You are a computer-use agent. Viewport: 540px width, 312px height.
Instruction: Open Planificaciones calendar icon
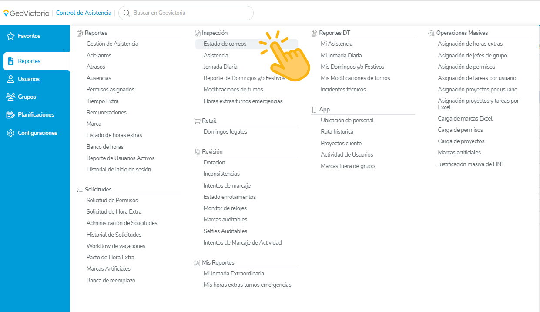[11, 115]
